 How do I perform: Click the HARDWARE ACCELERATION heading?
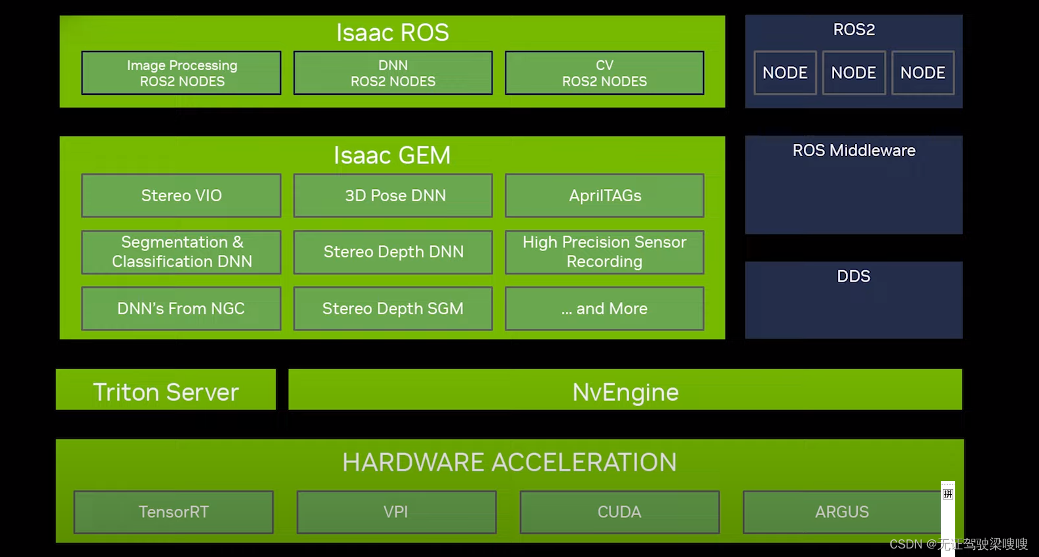(509, 462)
